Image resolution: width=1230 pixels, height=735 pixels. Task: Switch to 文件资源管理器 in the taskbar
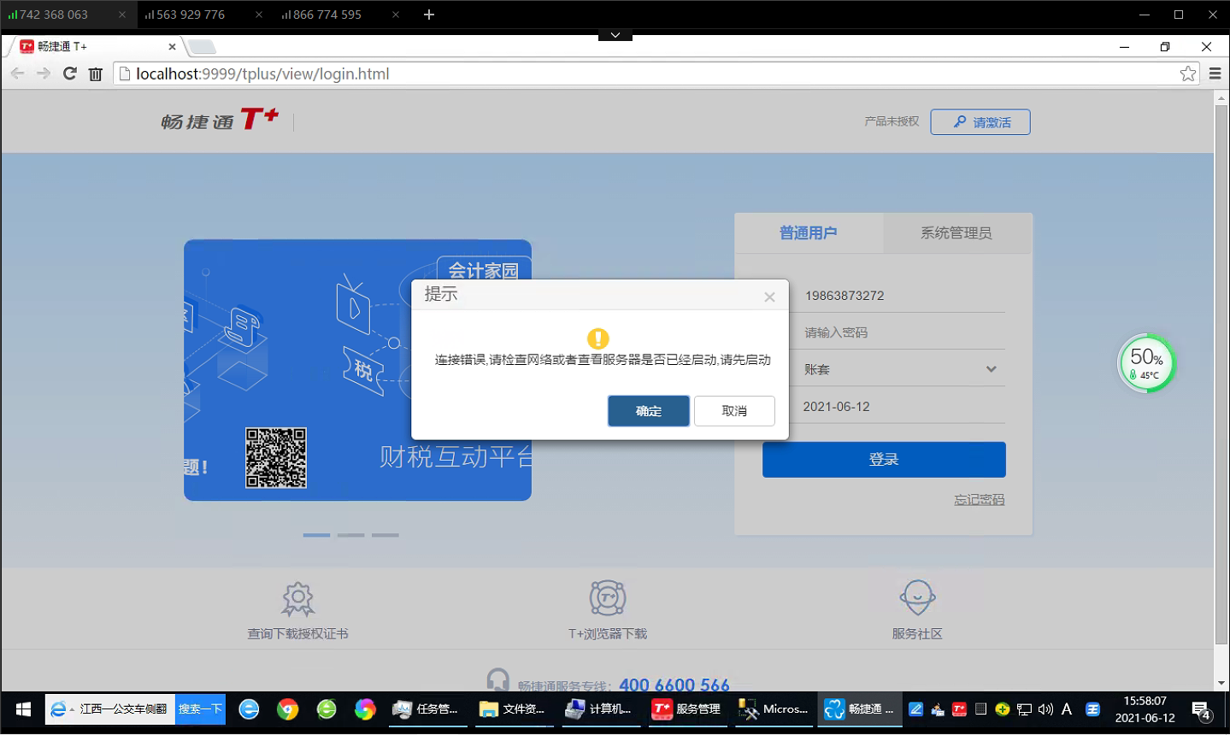[513, 709]
